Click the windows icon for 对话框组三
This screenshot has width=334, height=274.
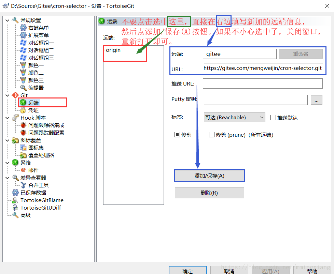pos(23,58)
